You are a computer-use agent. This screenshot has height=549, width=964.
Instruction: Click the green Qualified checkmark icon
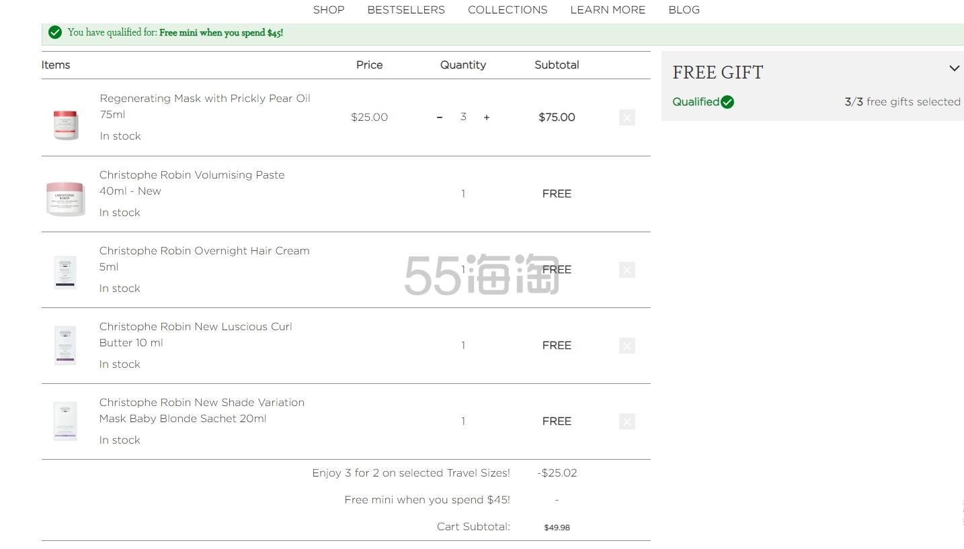tap(727, 102)
